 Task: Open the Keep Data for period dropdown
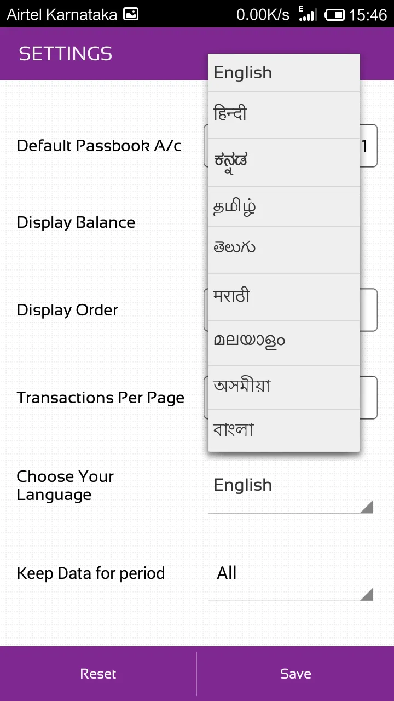290,579
